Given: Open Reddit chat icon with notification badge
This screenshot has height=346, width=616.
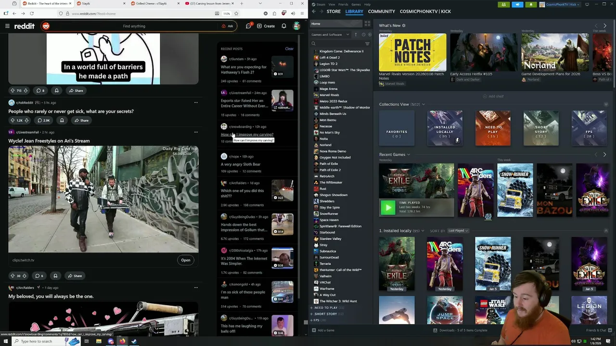Looking at the screenshot, I should coord(249,26).
